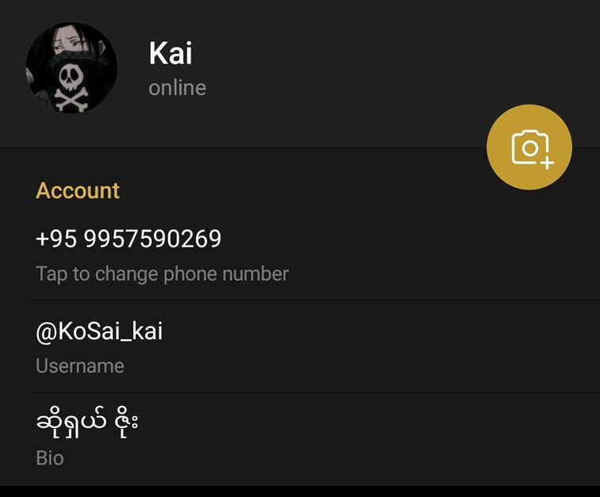Click 'Tap to change phone number'
Image resolution: width=600 pixels, height=497 pixels.
click(162, 274)
